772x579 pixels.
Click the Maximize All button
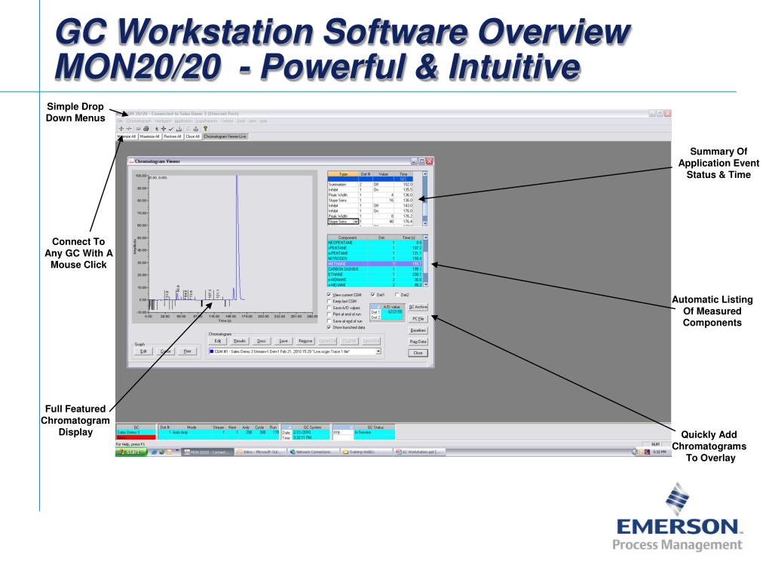[x=150, y=136]
